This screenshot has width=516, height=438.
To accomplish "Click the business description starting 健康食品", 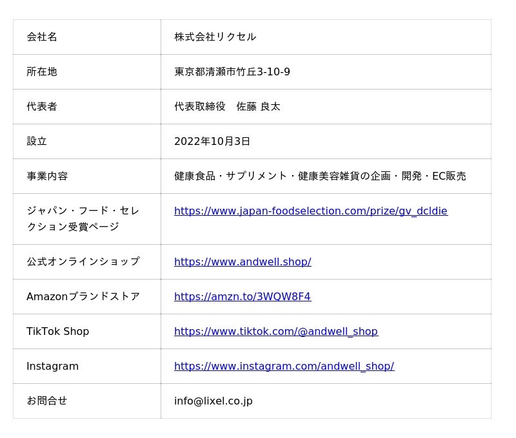I will pyautogui.click(x=320, y=176).
